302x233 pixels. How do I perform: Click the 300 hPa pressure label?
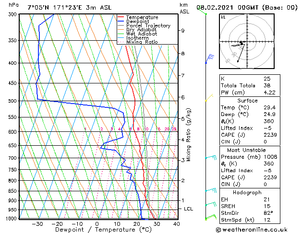coord(12,14)
